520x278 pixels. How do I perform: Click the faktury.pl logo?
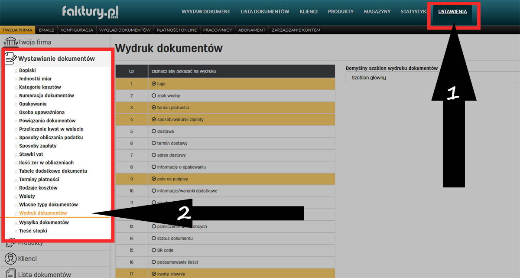(x=90, y=12)
